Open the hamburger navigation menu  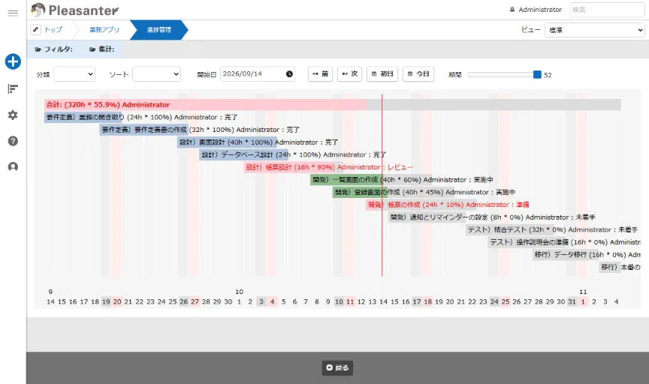tap(13, 13)
